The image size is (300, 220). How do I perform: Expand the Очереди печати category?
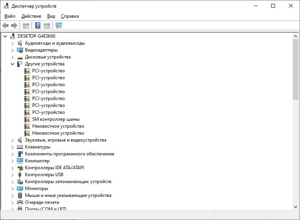click(12, 203)
